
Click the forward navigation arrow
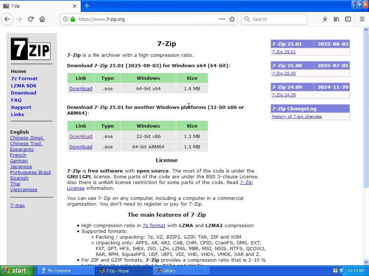19,19
